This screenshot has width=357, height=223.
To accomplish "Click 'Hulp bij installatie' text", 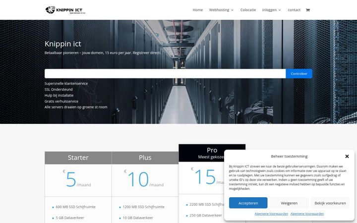I will (59, 95).
